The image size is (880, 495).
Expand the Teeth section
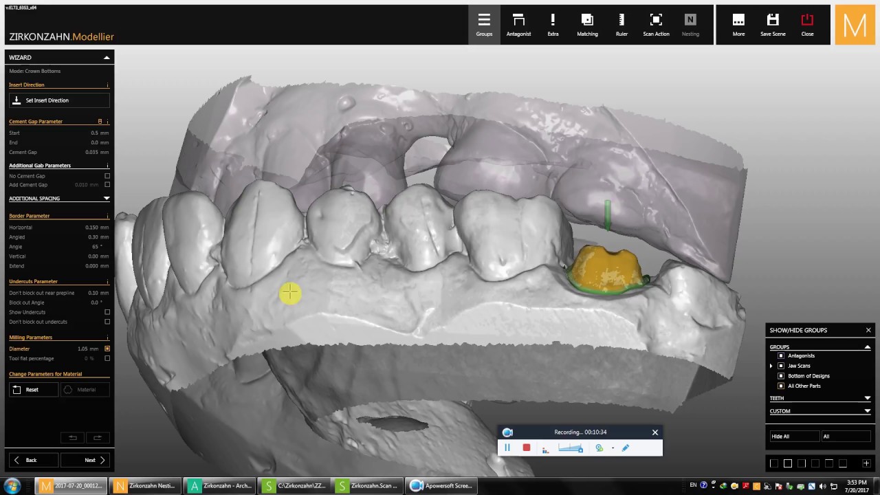868,398
